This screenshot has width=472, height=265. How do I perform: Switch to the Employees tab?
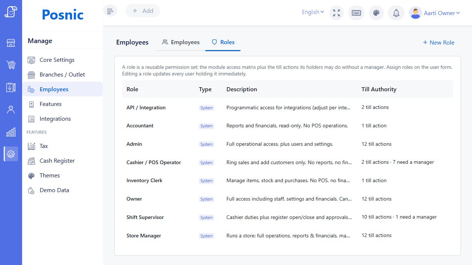[181, 42]
